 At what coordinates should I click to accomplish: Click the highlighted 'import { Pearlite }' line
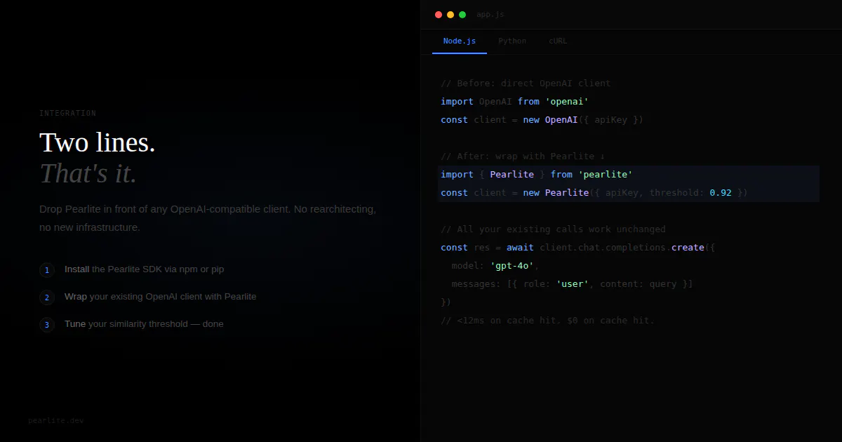pos(629,174)
